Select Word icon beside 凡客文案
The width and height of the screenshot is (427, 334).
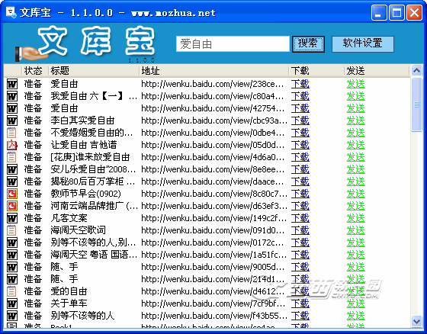pos(12,218)
